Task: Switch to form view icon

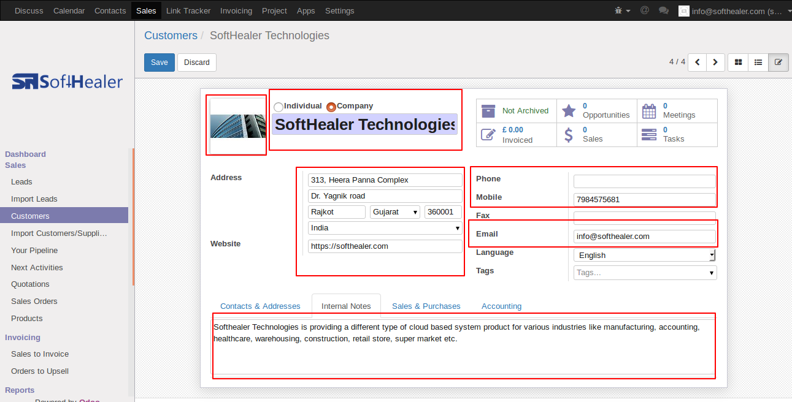Action: click(x=779, y=62)
